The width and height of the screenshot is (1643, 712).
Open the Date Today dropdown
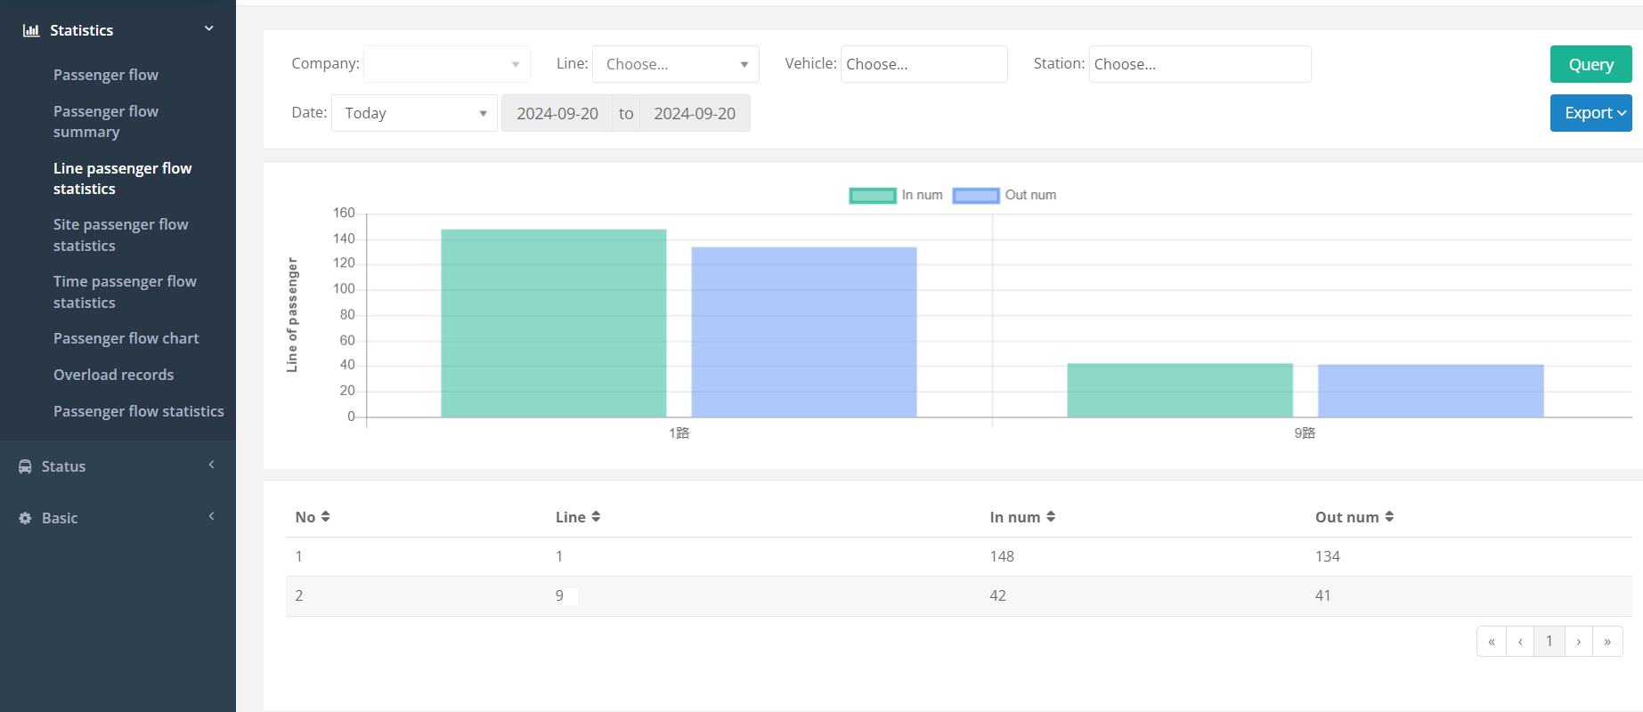(x=414, y=113)
